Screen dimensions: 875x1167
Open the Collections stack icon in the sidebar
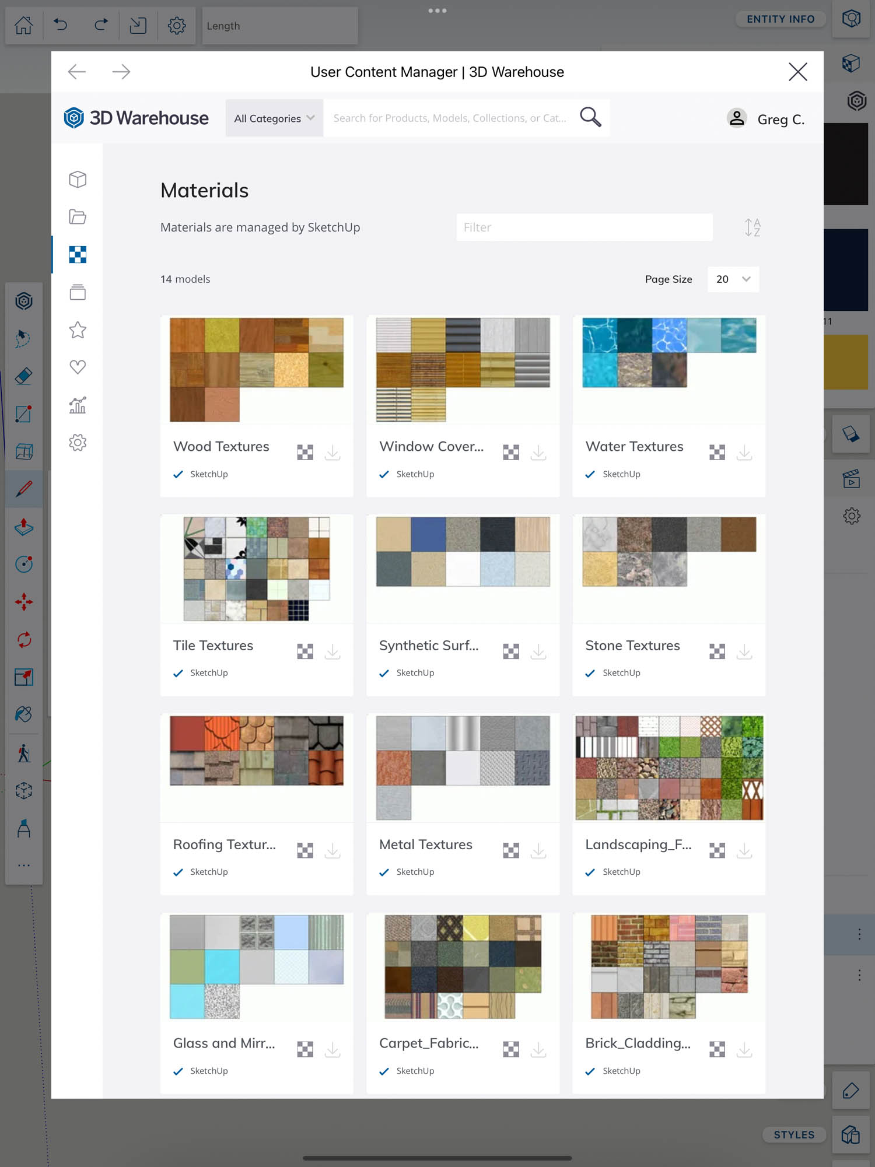(x=78, y=292)
